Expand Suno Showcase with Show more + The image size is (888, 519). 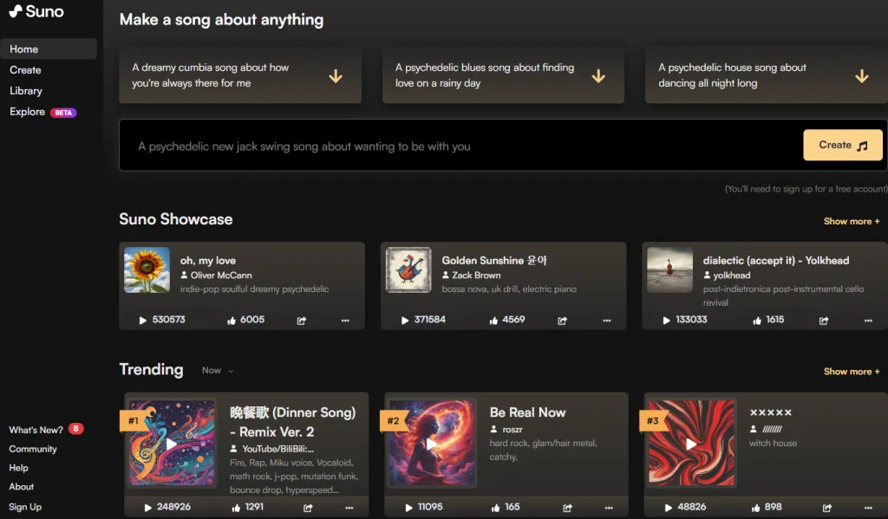[852, 221]
